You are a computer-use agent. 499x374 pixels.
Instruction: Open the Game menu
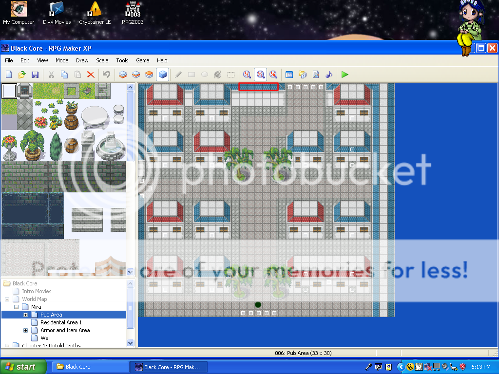tap(142, 60)
